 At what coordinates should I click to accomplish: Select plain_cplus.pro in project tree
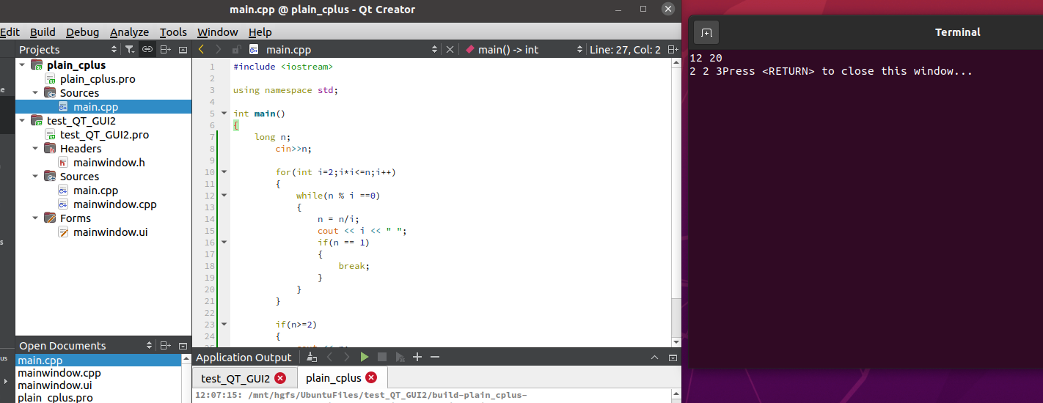pyautogui.click(x=98, y=79)
